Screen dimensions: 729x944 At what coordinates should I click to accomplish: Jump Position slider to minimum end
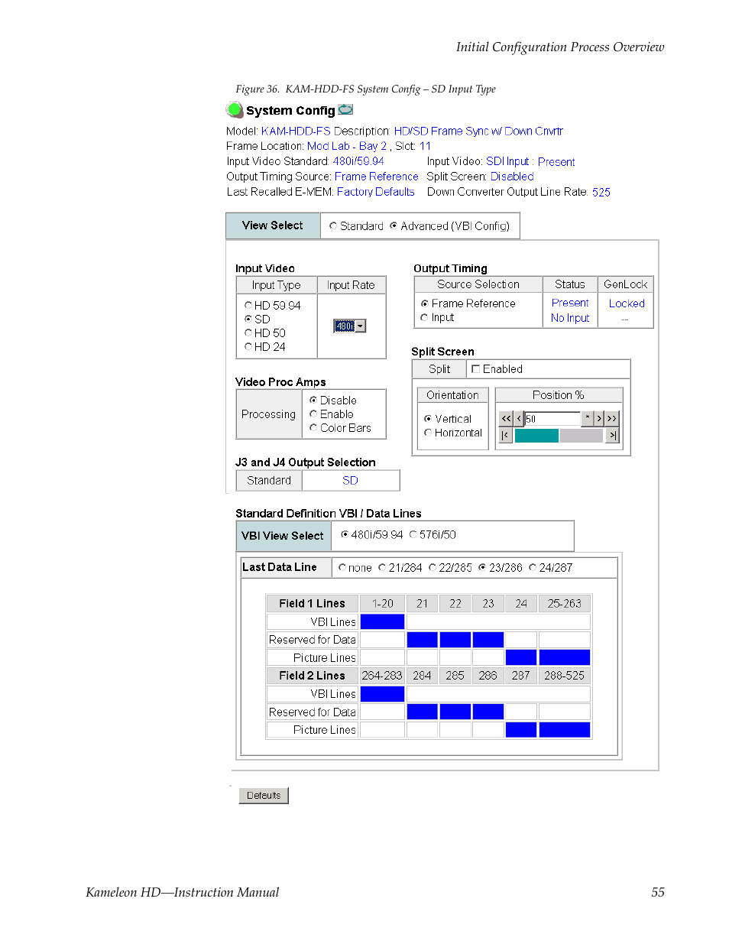coord(505,436)
